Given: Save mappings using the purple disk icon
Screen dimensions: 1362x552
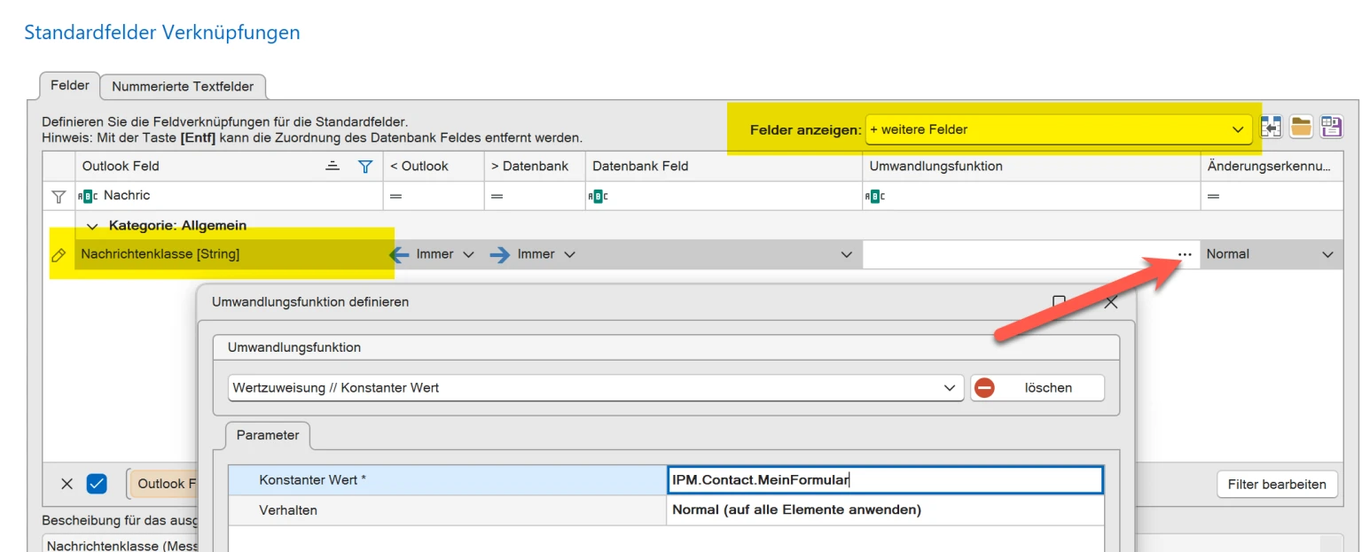Looking at the screenshot, I should click(x=1331, y=127).
